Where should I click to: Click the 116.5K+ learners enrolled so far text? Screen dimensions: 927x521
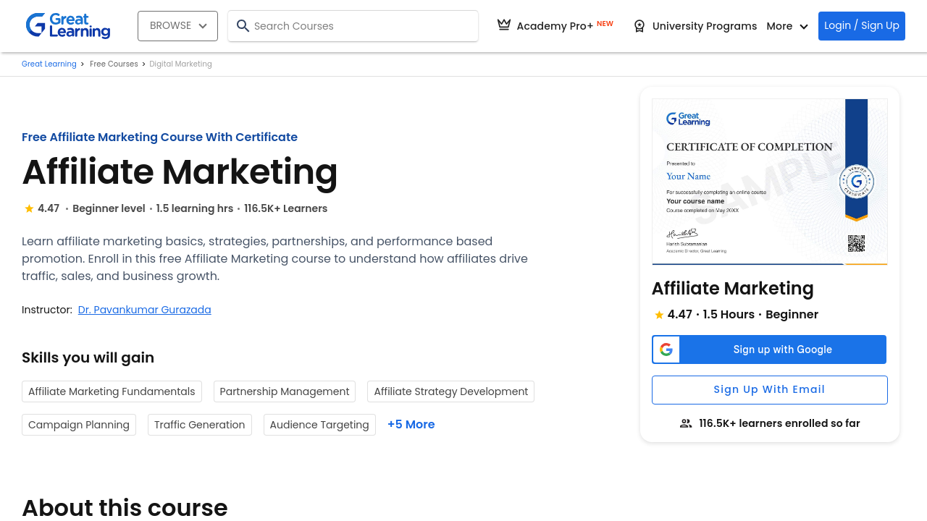[779, 423]
